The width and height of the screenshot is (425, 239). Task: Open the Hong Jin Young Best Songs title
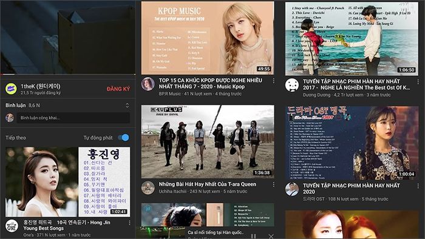pyautogui.click(x=67, y=225)
